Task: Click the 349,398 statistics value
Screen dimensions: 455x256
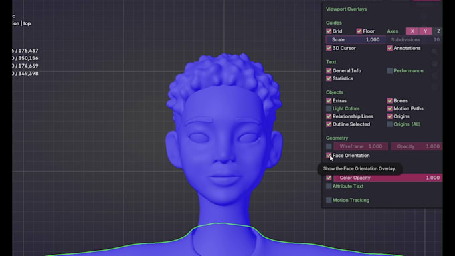Action: click(28, 74)
